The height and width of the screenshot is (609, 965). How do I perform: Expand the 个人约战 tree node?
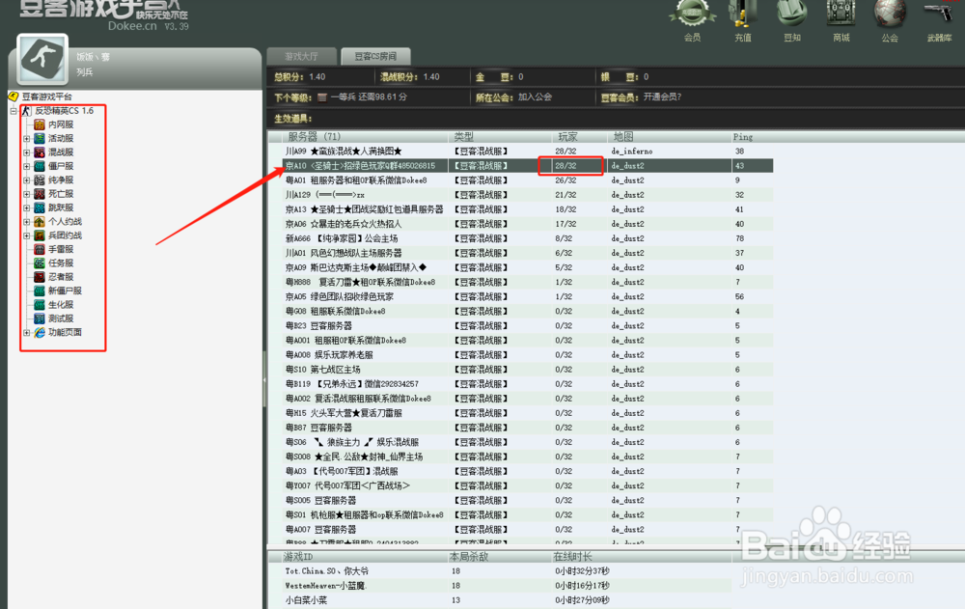(x=26, y=222)
